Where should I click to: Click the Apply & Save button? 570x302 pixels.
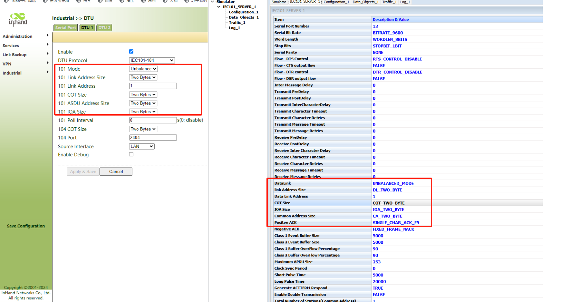tap(83, 172)
